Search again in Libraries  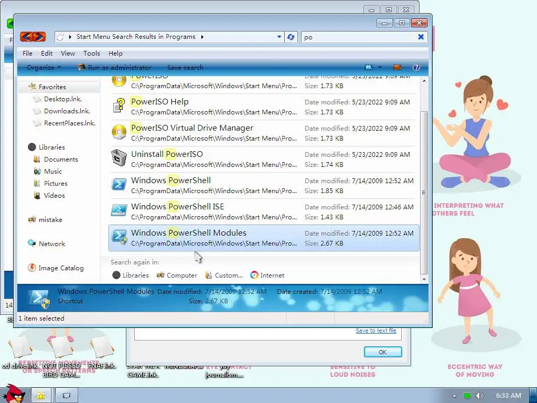click(x=131, y=275)
